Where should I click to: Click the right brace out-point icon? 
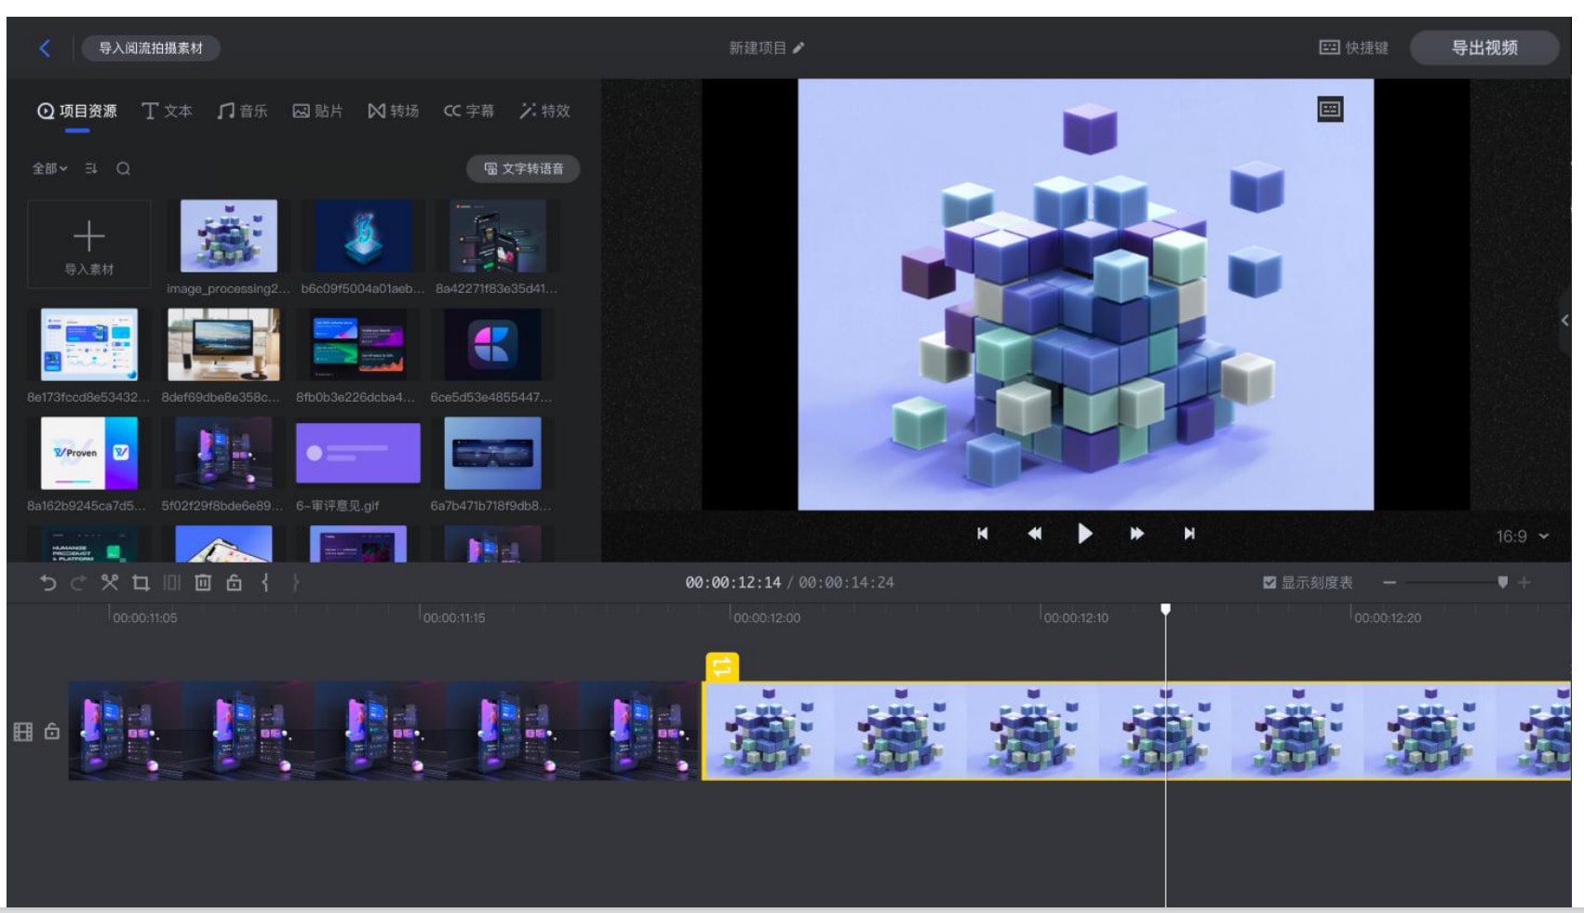(x=296, y=583)
